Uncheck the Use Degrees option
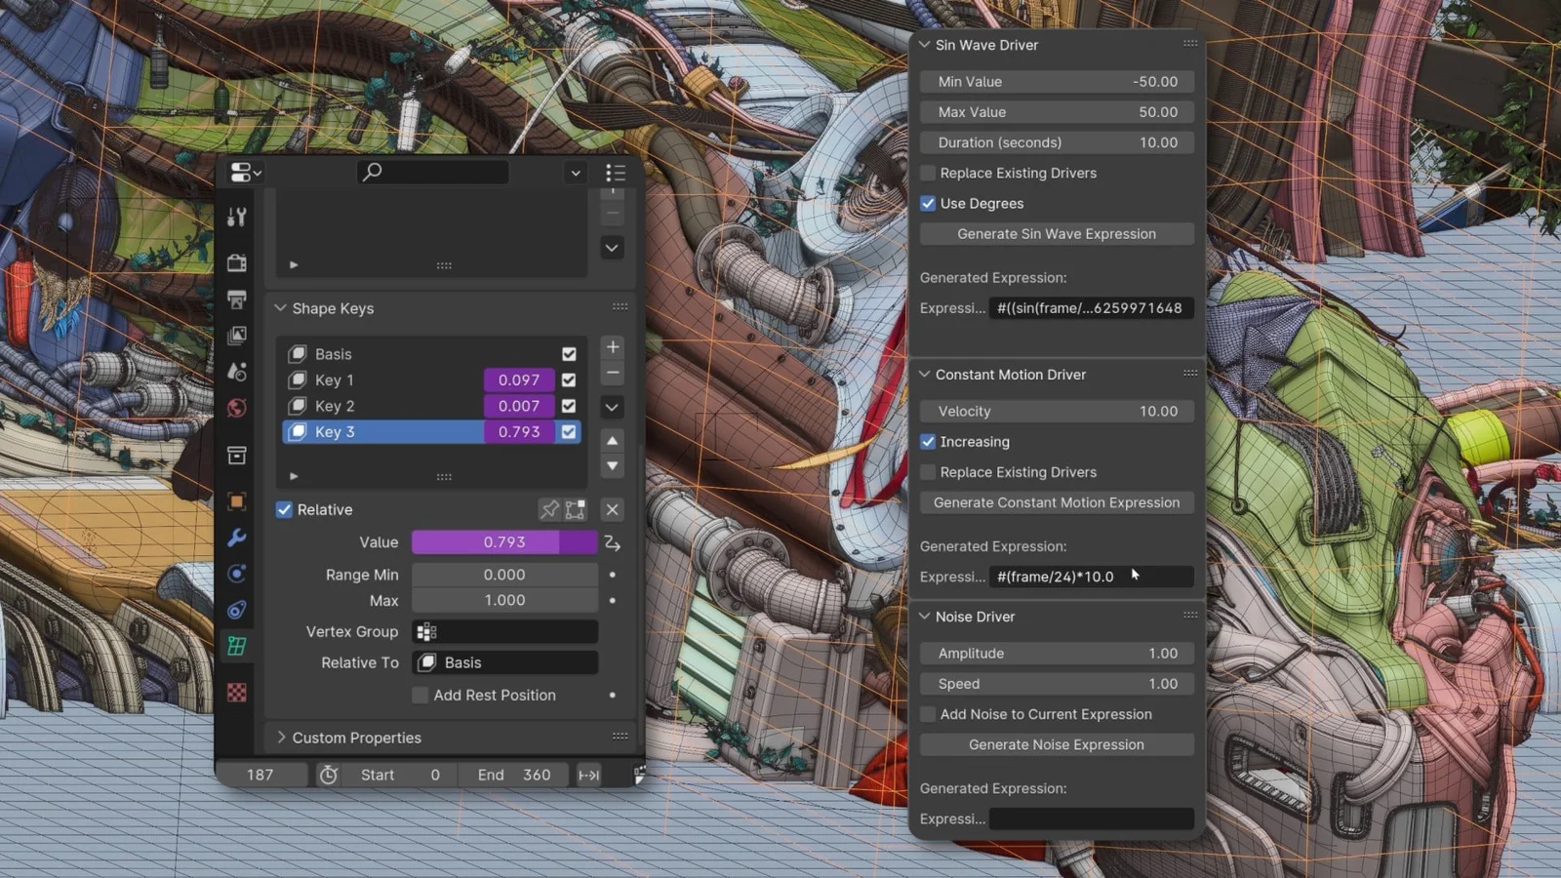The height and width of the screenshot is (878, 1561). coord(928,203)
